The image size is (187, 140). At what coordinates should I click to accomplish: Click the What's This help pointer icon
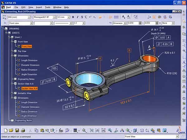(x=52, y=130)
